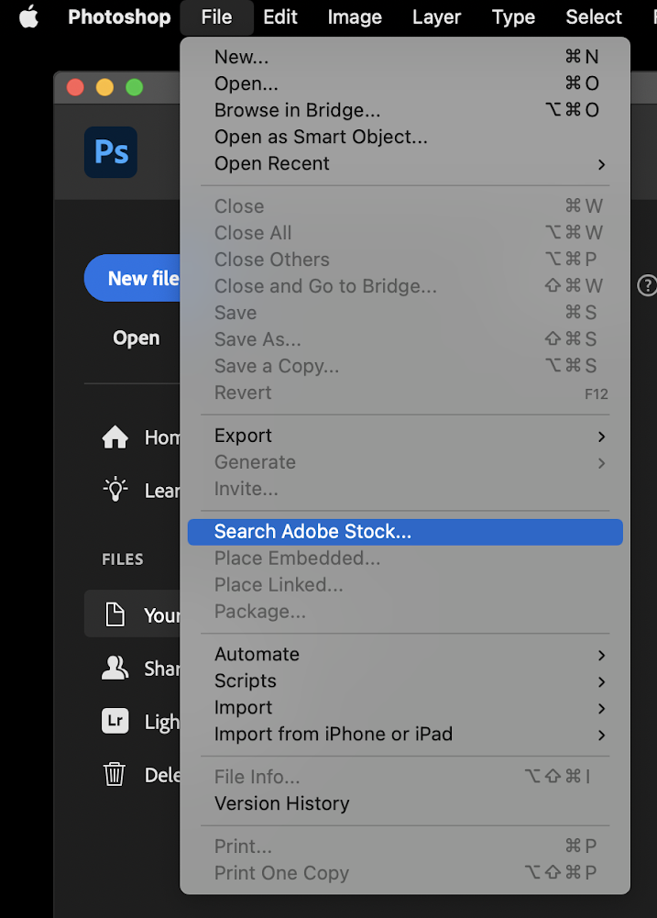Image resolution: width=657 pixels, height=918 pixels.
Task: Open the Edit menu
Action: coord(280,17)
